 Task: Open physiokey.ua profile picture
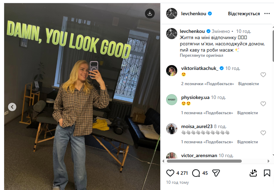172,100
